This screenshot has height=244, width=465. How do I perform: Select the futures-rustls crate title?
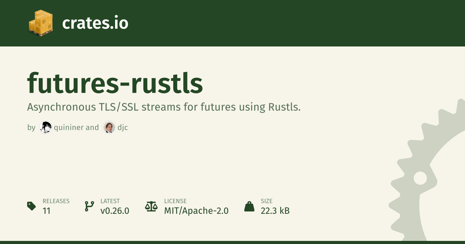pos(115,83)
